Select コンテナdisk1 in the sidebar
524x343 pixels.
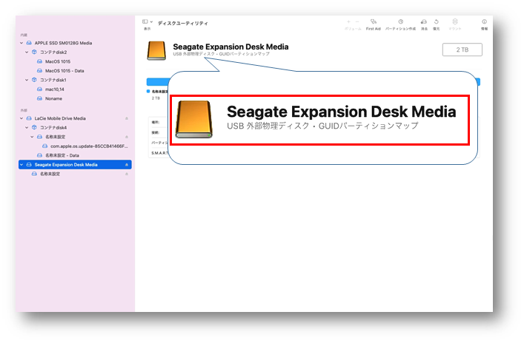click(53, 80)
